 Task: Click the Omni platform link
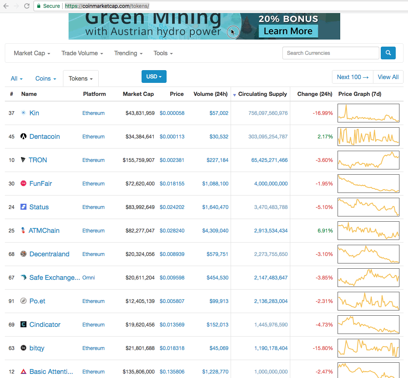click(88, 278)
